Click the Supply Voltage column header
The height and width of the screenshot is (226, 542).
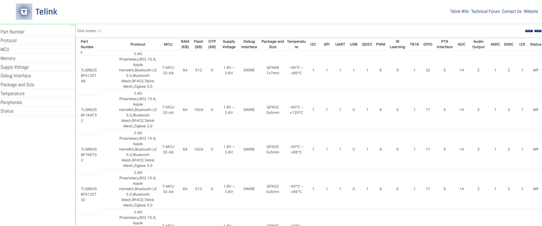pyautogui.click(x=229, y=44)
